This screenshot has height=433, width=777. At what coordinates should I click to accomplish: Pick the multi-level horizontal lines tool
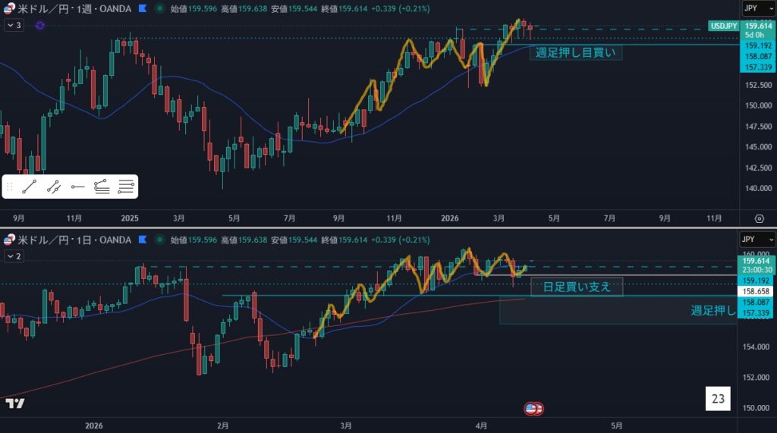click(126, 186)
